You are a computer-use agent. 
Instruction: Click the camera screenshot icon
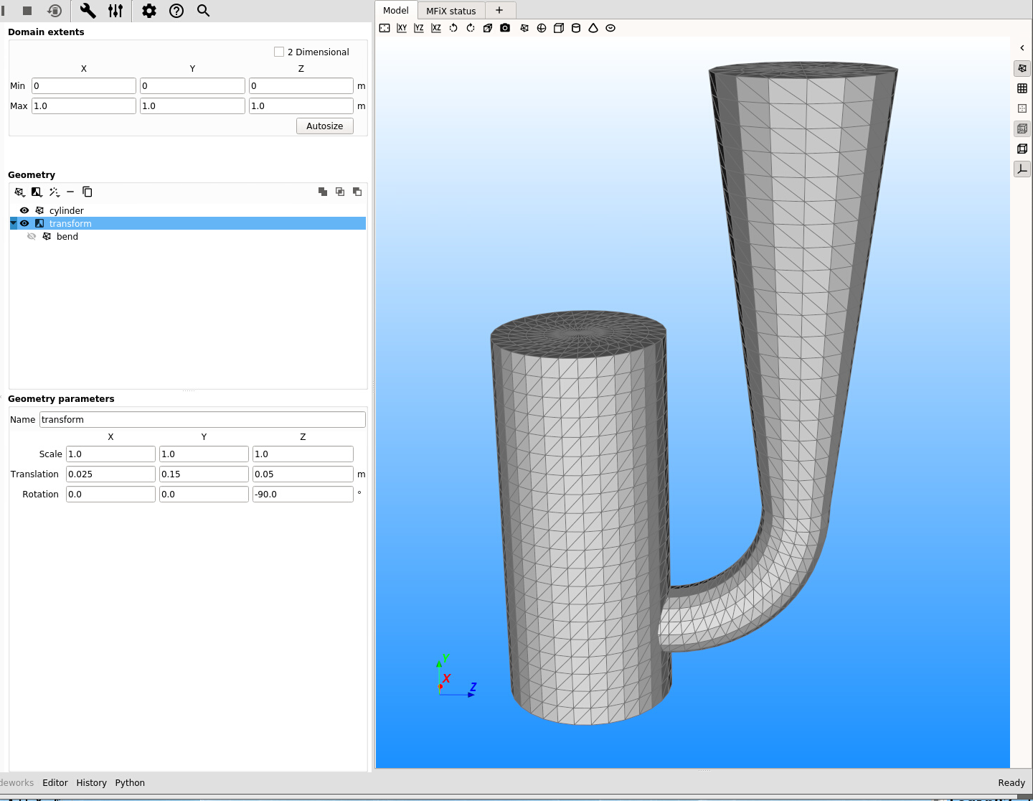pyautogui.click(x=505, y=28)
